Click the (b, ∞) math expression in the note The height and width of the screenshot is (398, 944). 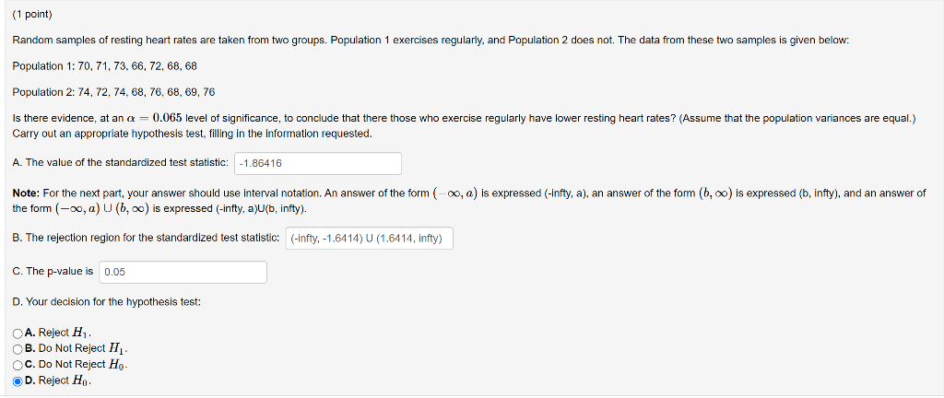[x=715, y=193]
